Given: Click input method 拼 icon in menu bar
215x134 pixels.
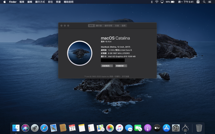Looking at the screenshot, I should [x=198, y=2].
